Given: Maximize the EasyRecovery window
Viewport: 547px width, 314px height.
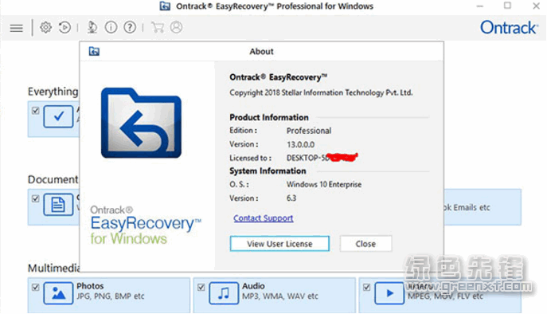Looking at the screenshot, I should [x=507, y=6].
